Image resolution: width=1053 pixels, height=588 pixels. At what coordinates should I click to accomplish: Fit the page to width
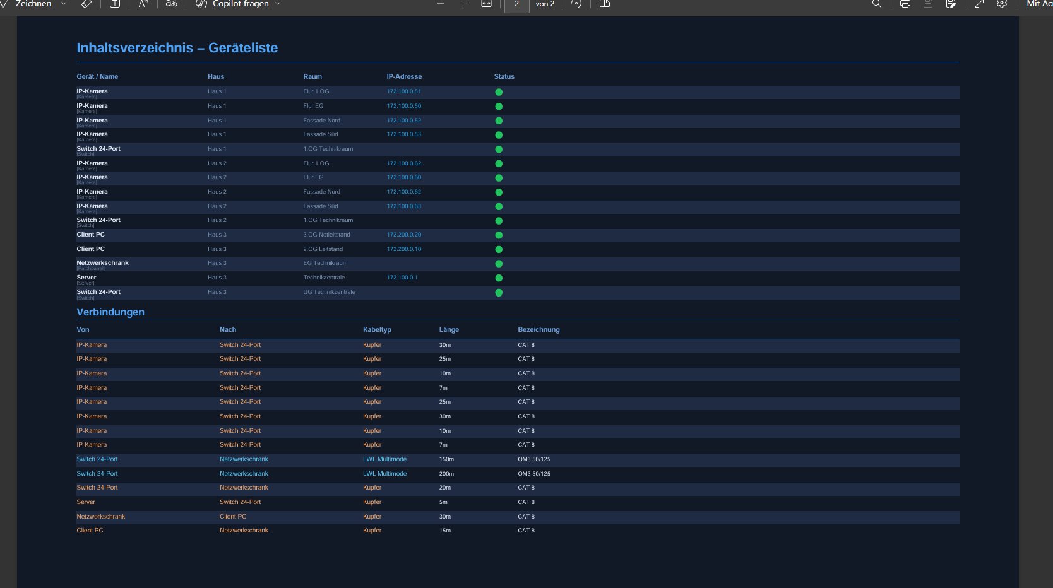pyautogui.click(x=486, y=4)
